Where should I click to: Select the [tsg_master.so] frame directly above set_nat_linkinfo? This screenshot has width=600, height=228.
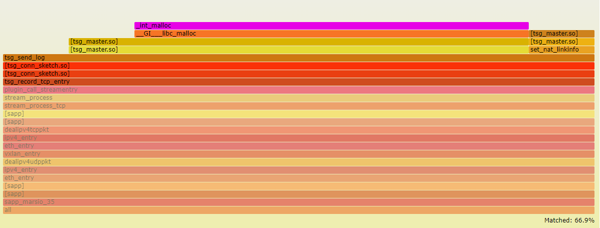pyautogui.click(x=561, y=42)
